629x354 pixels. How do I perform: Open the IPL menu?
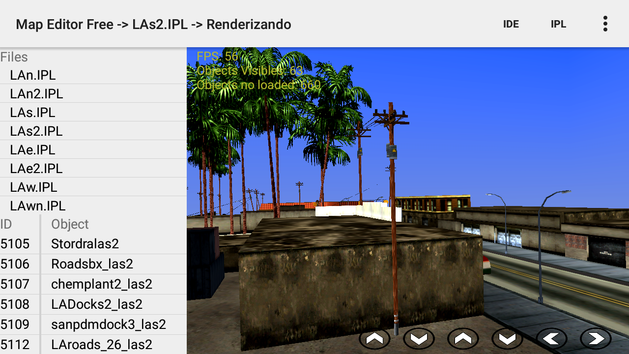tap(558, 24)
